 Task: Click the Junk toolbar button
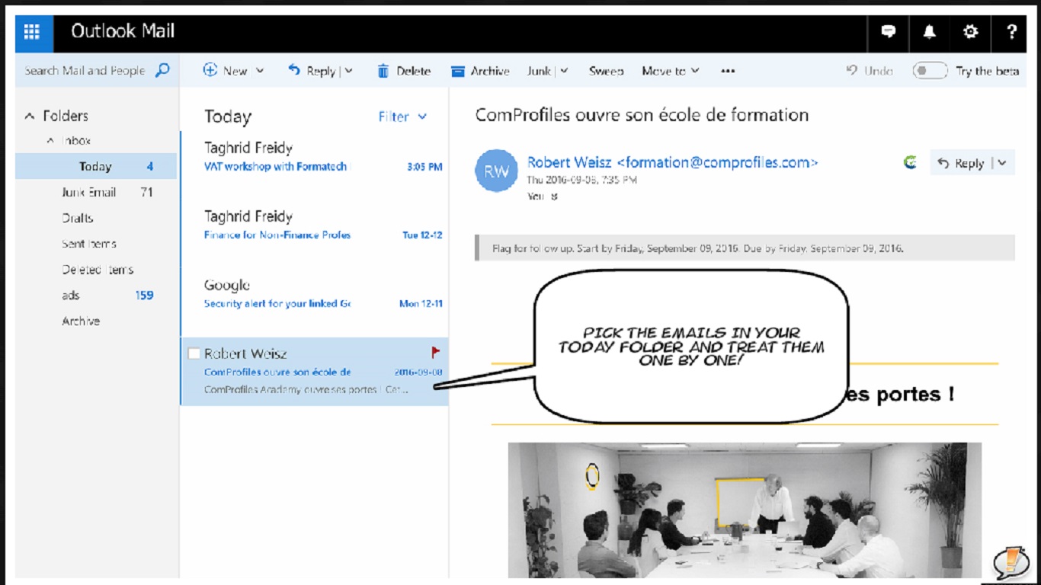[539, 71]
